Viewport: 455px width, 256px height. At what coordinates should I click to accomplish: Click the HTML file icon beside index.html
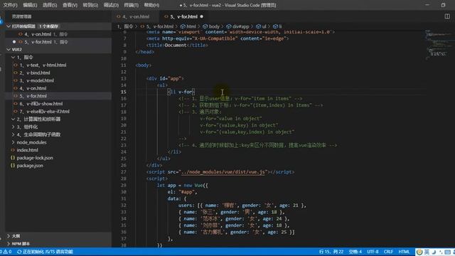[x=13, y=150]
